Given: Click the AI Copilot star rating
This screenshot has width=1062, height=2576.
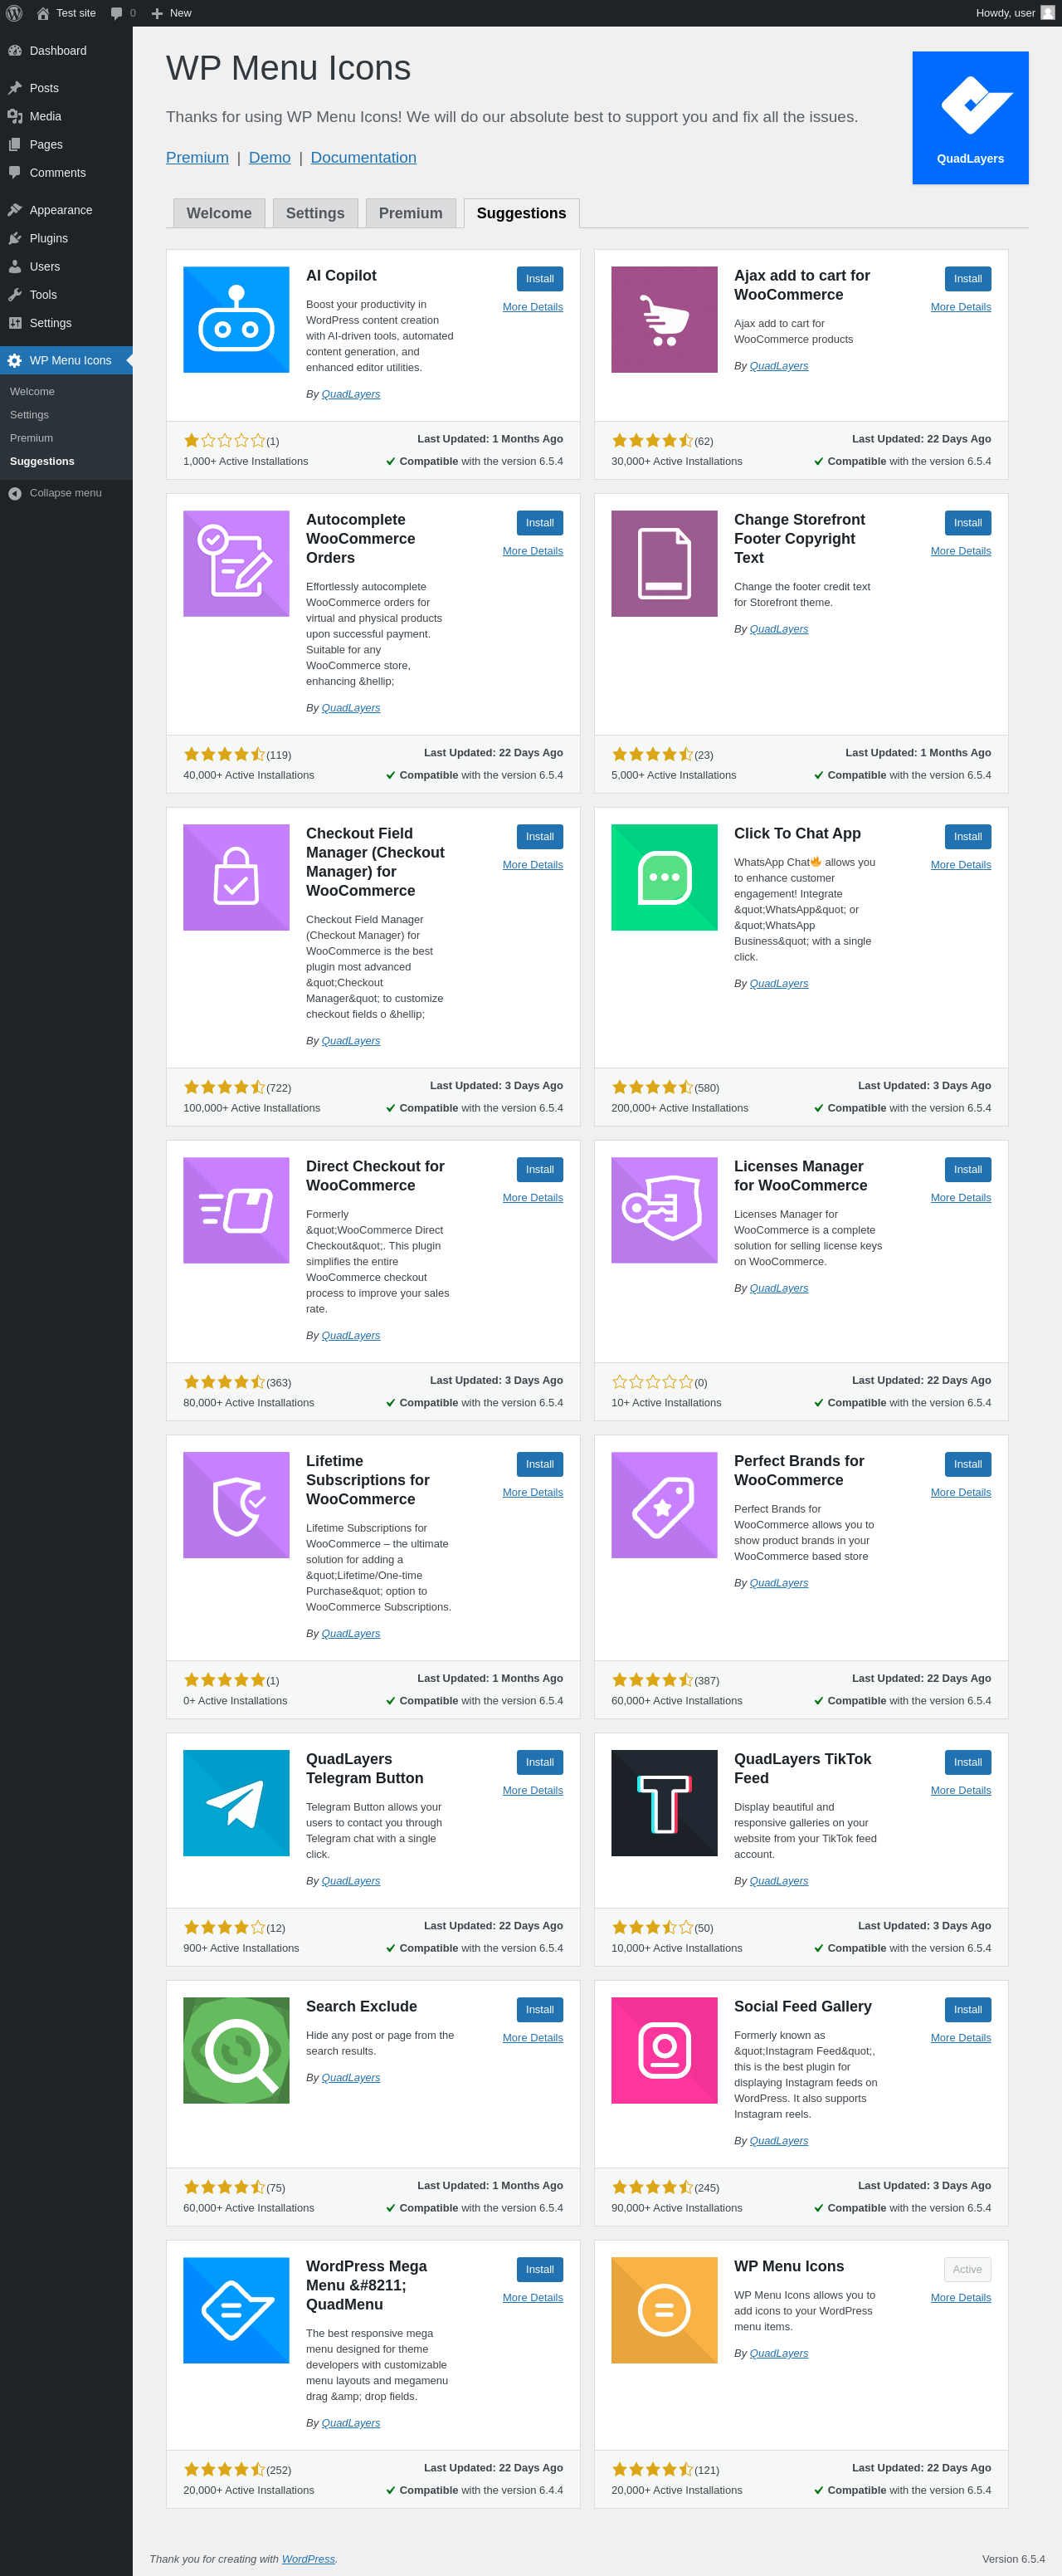Looking at the screenshot, I should coord(225,441).
